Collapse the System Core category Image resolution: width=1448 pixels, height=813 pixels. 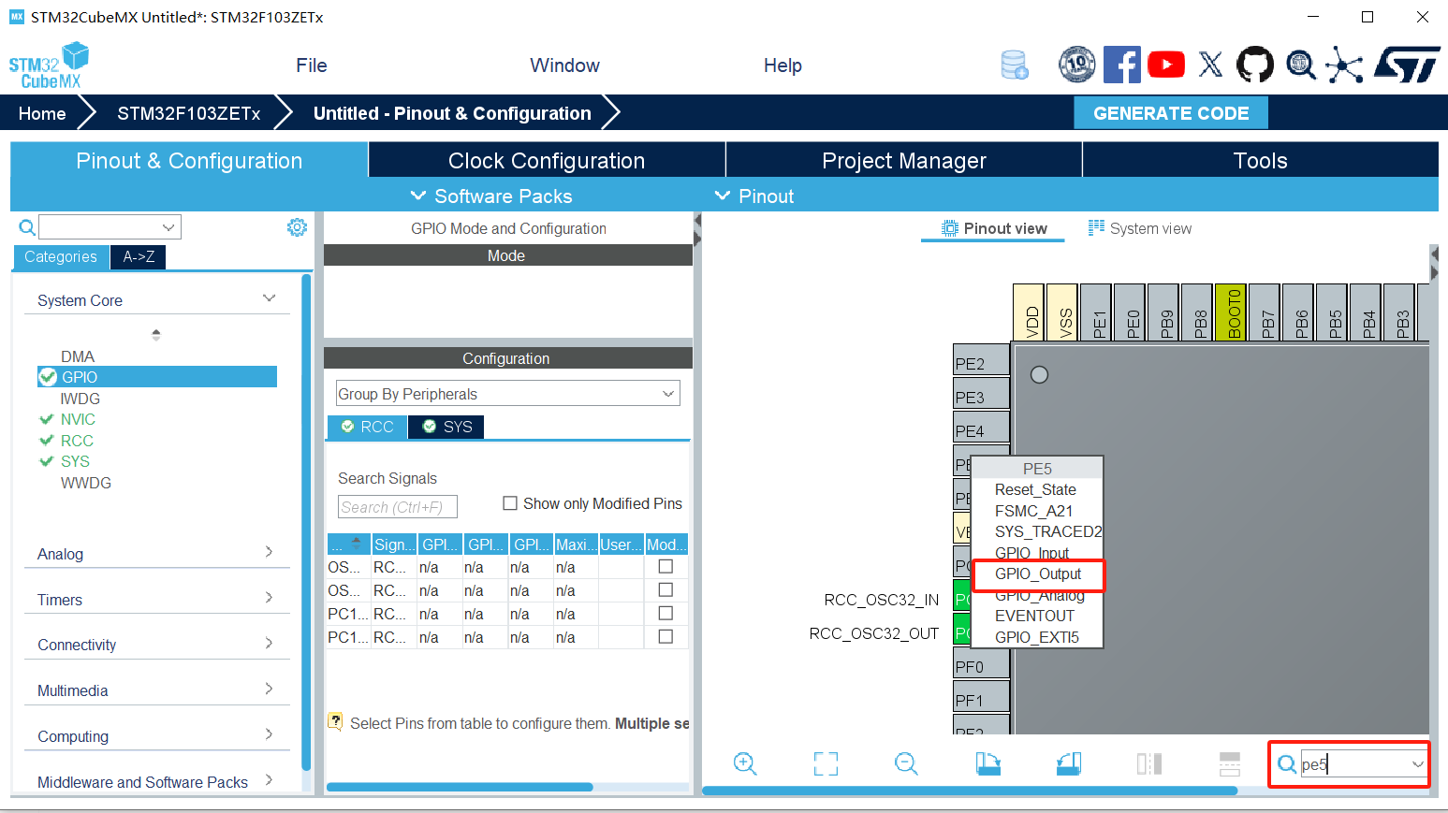269,298
